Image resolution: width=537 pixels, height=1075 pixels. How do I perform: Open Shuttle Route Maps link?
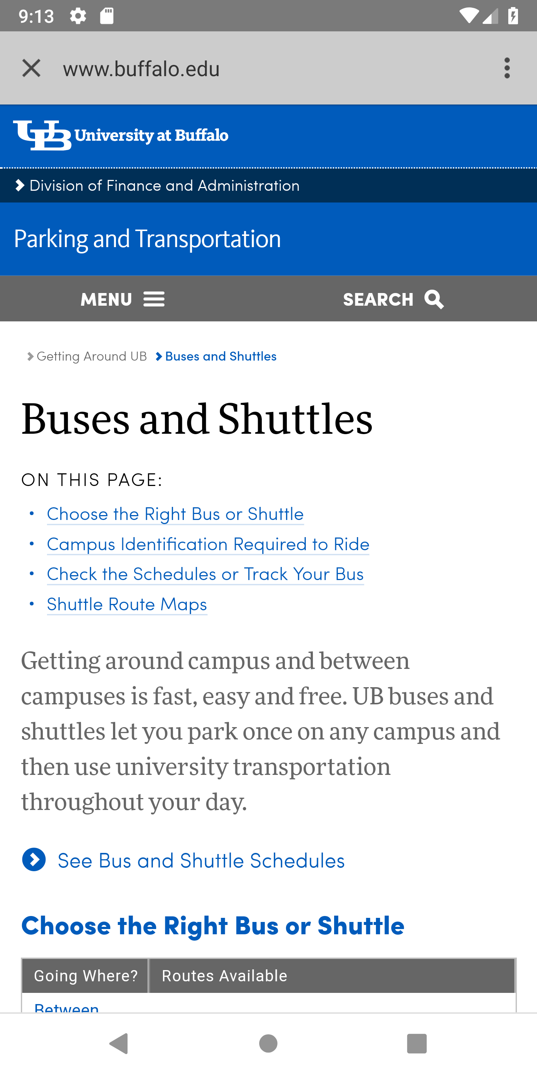click(127, 604)
